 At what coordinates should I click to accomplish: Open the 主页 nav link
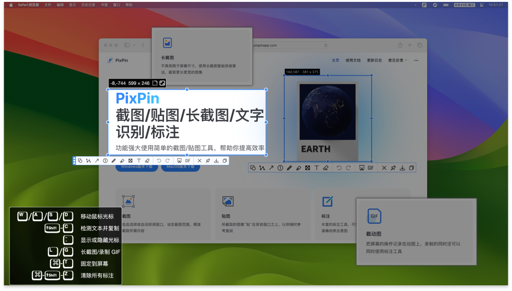pyautogui.click(x=335, y=60)
